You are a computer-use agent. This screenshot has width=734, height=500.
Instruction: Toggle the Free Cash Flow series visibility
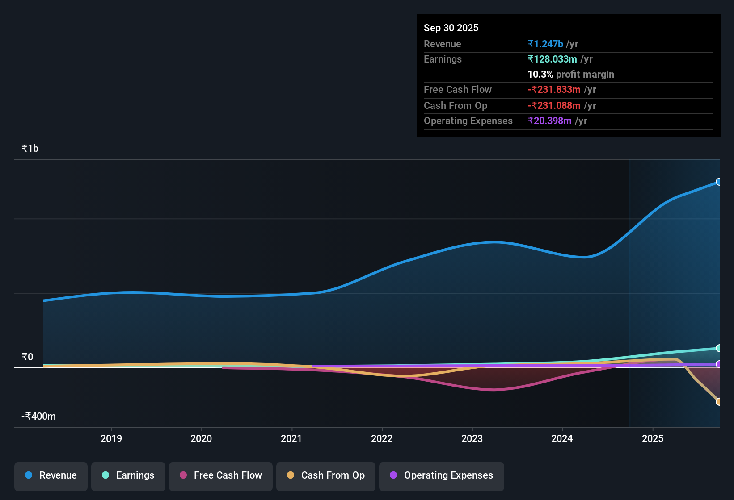[220, 475]
